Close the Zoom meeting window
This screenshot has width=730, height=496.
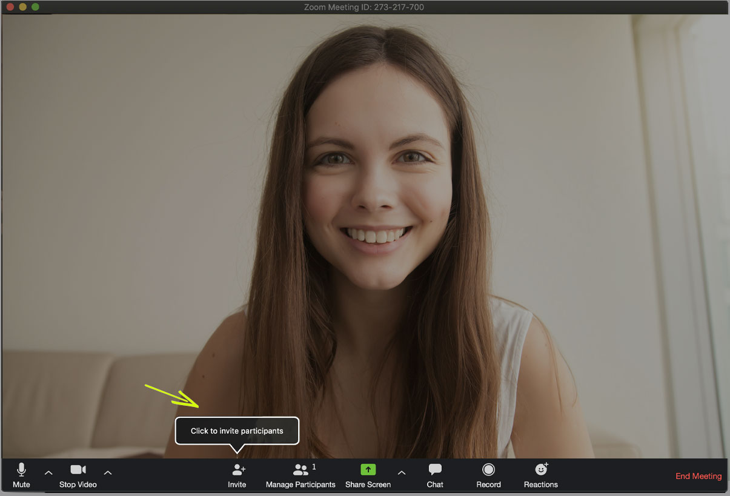9,7
